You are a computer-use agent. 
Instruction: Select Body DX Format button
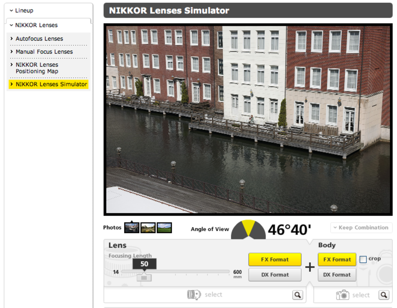tap(337, 275)
